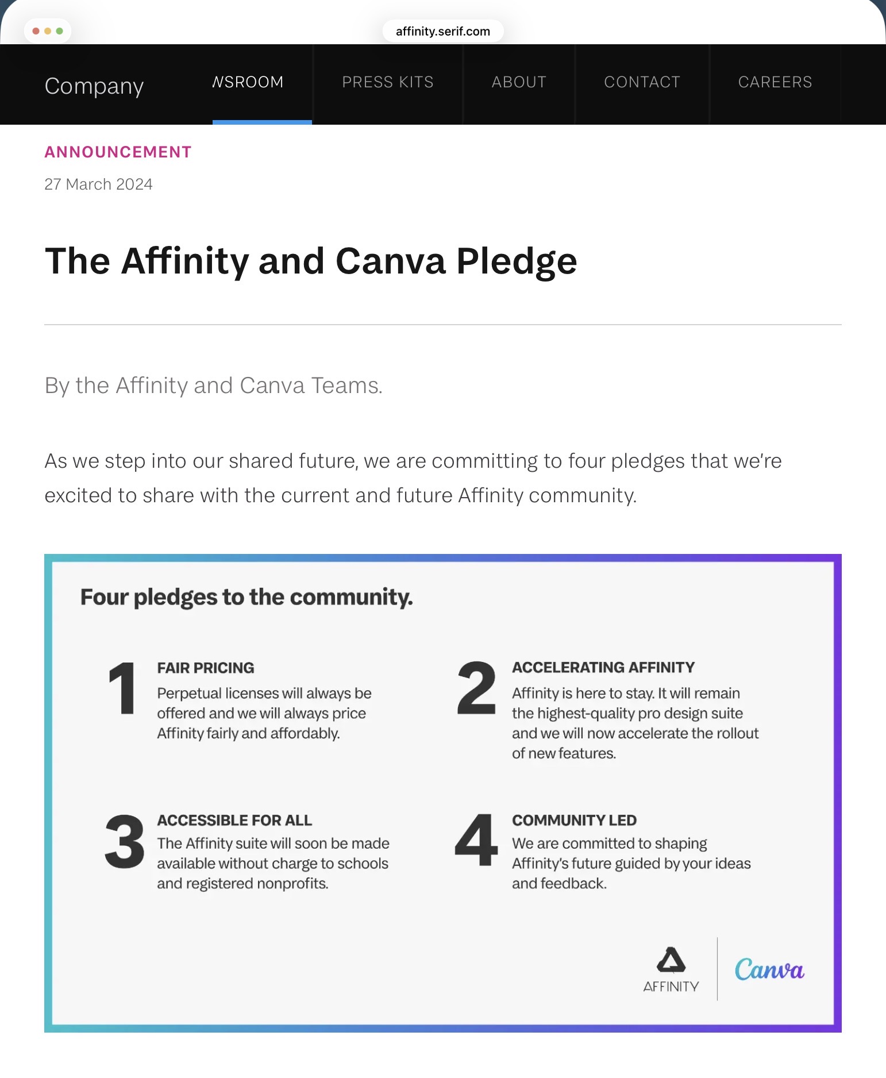Click the large number 2 beside Accelerating Affinity
886x1078 pixels.
click(476, 688)
